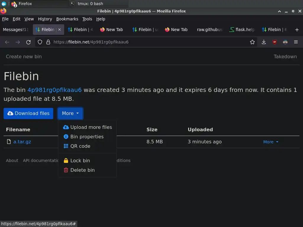This screenshot has width=303, height=227.
Task: Reload the page with the refresh icon
Action: tap(28, 42)
